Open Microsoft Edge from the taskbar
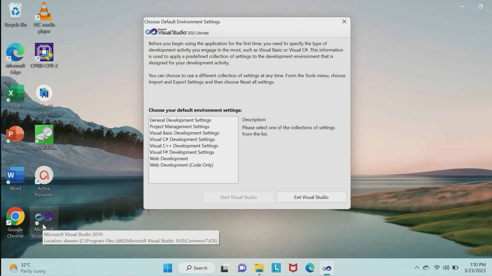Viewport: 492px width, 276px height. click(x=310, y=268)
